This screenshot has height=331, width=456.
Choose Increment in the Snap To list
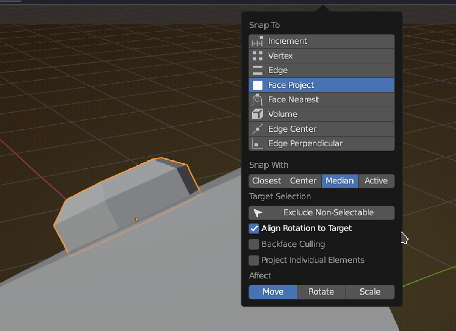pyautogui.click(x=322, y=41)
